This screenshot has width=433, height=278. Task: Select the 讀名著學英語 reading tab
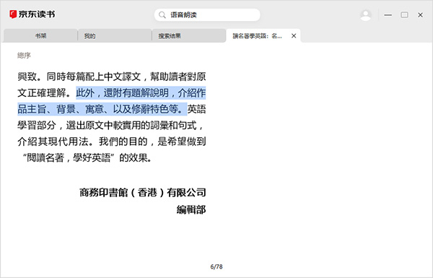point(258,36)
